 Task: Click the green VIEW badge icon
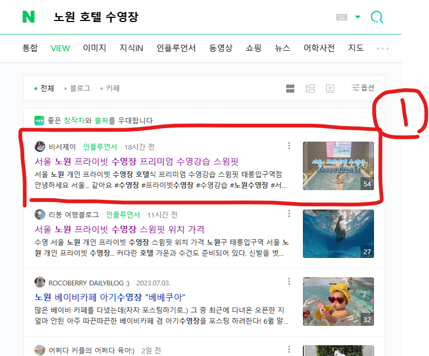(39, 121)
